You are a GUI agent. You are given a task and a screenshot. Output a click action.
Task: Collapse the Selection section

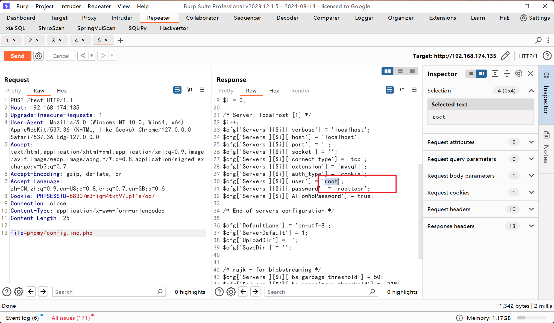531,91
